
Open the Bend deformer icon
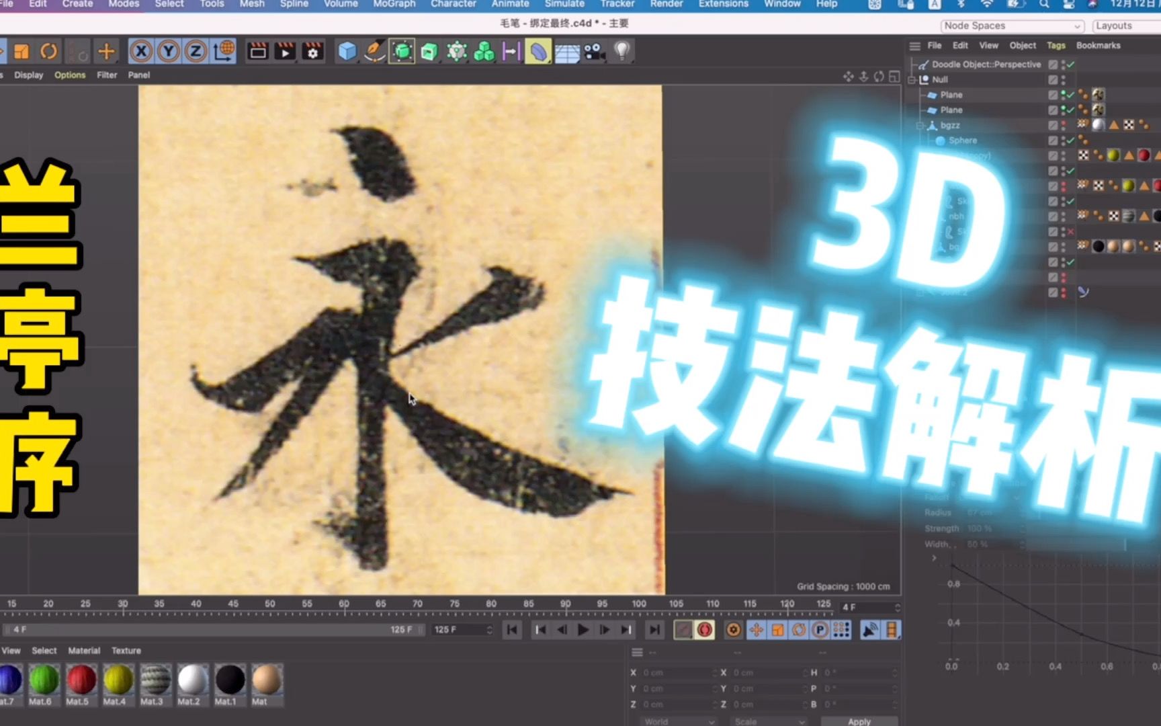coord(539,51)
